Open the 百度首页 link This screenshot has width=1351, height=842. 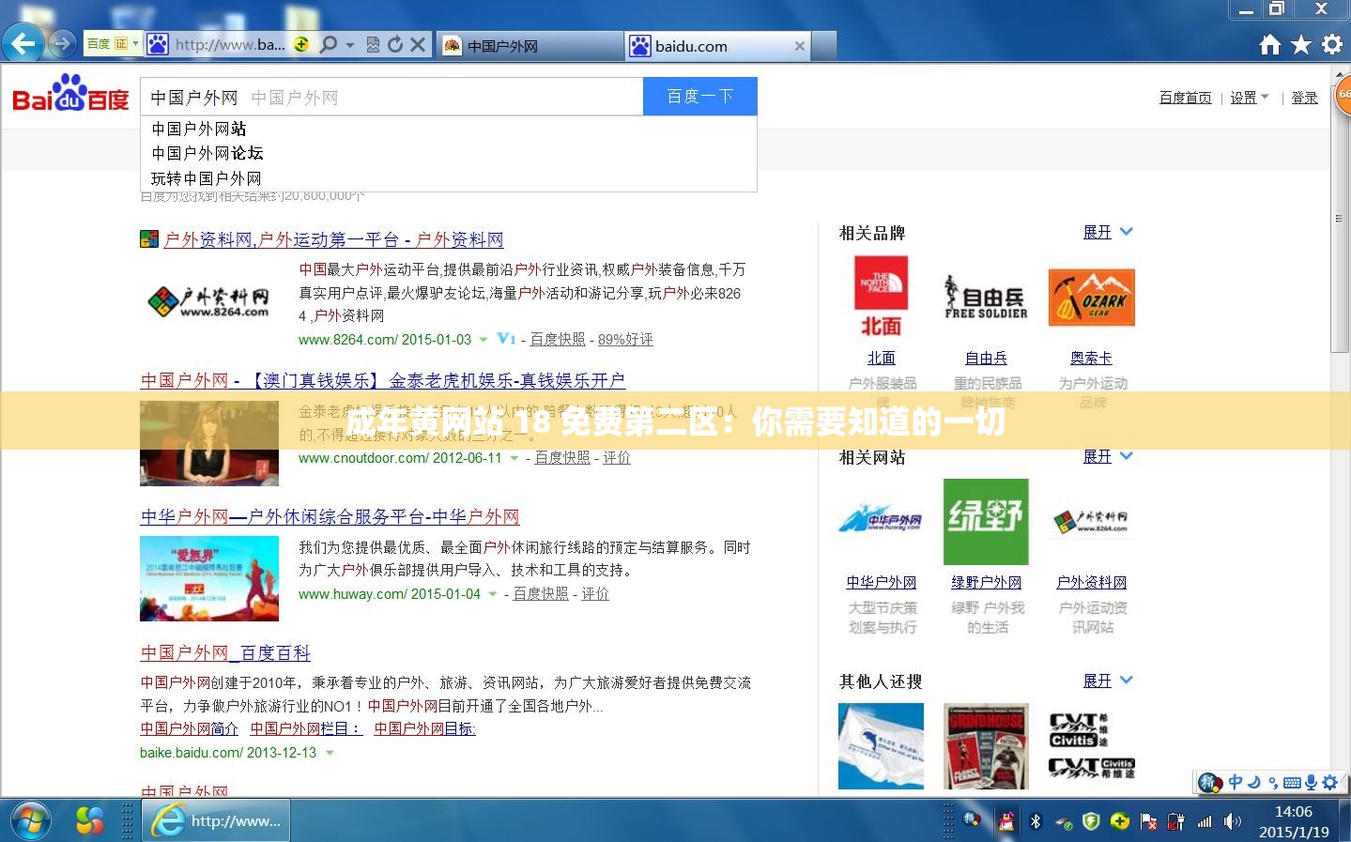[x=1185, y=98]
